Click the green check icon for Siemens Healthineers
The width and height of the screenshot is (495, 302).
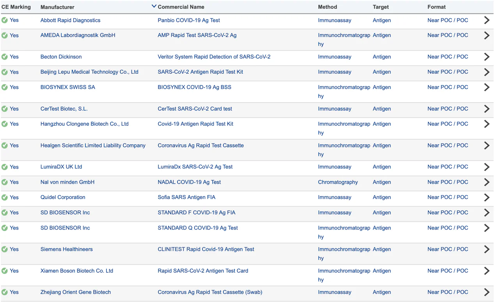coord(5,249)
